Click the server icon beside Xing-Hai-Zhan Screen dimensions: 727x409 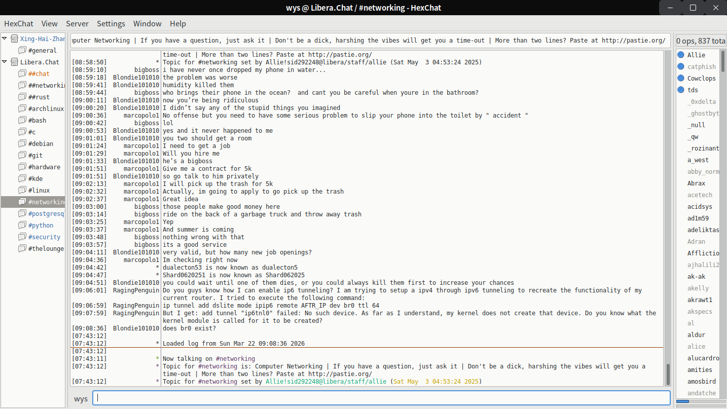(x=14, y=39)
